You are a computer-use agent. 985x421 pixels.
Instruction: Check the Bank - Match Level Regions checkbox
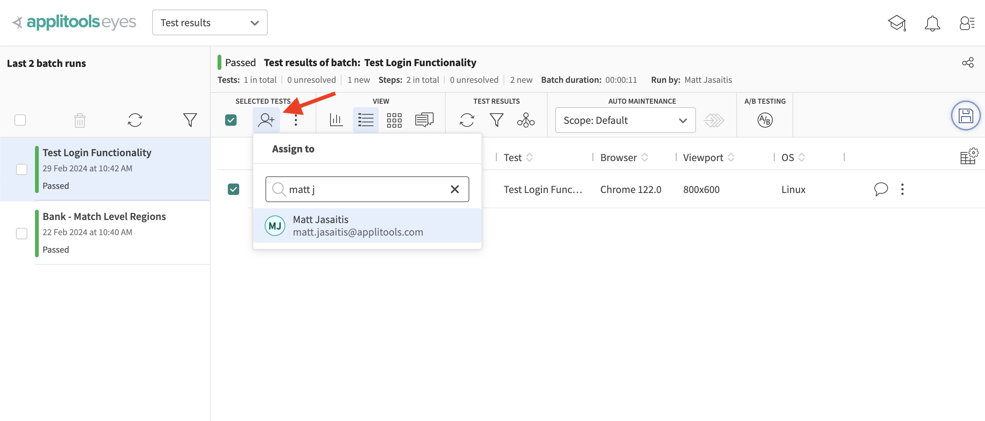pyautogui.click(x=22, y=233)
